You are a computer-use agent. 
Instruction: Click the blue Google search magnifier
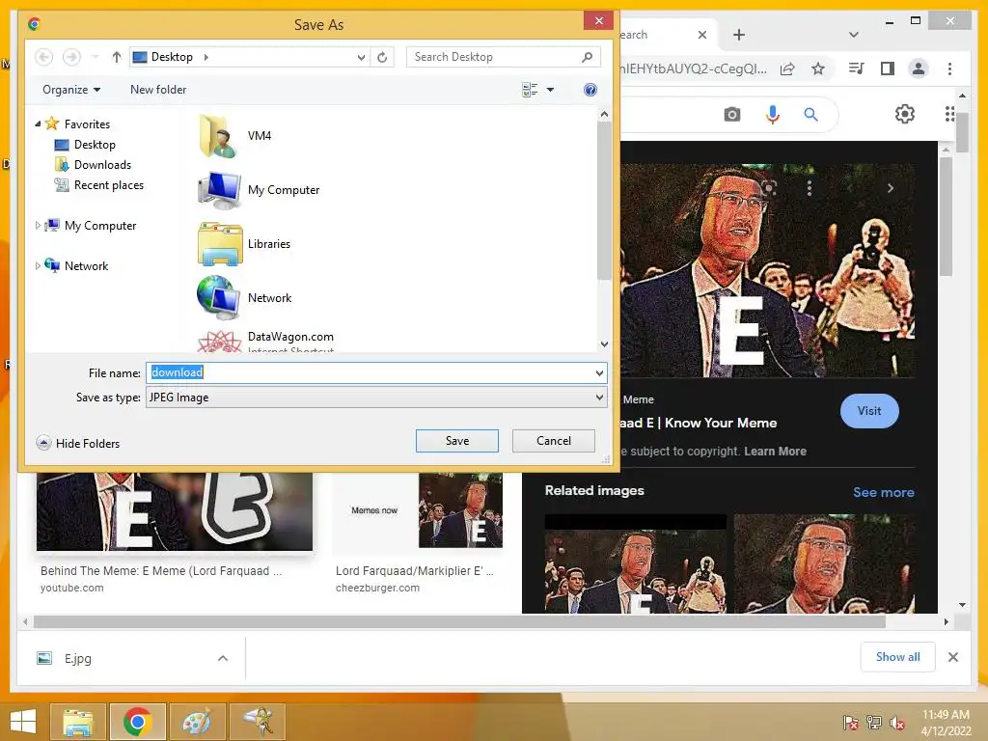click(810, 114)
